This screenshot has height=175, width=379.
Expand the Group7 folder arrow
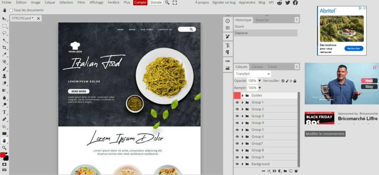click(242, 143)
